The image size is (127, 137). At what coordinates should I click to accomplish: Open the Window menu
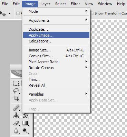pyautogui.click(x=105, y=4)
